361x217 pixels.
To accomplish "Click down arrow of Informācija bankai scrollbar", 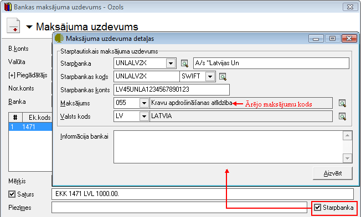I will (x=347, y=158).
